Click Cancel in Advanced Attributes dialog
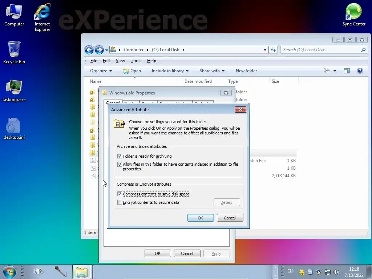This screenshot has height=279, width=372. click(x=230, y=218)
